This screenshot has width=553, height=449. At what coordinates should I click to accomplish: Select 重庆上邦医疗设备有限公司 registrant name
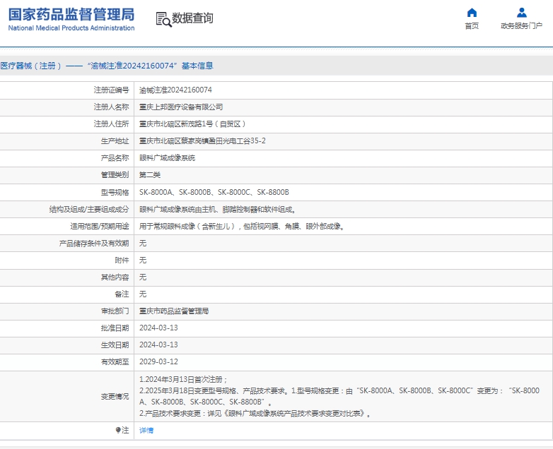coord(181,107)
